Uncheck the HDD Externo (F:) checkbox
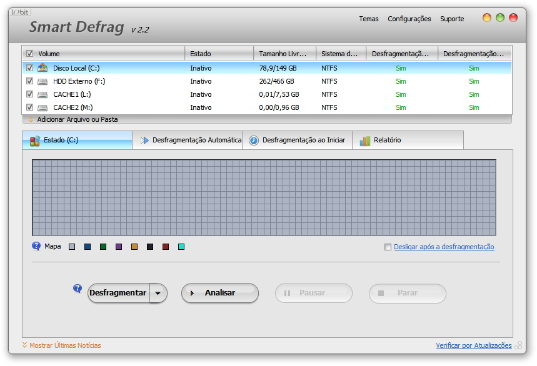 (x=30, y=81)
